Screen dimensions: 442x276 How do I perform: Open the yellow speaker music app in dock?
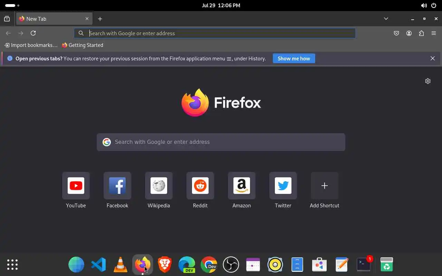(x=275, y=265)
